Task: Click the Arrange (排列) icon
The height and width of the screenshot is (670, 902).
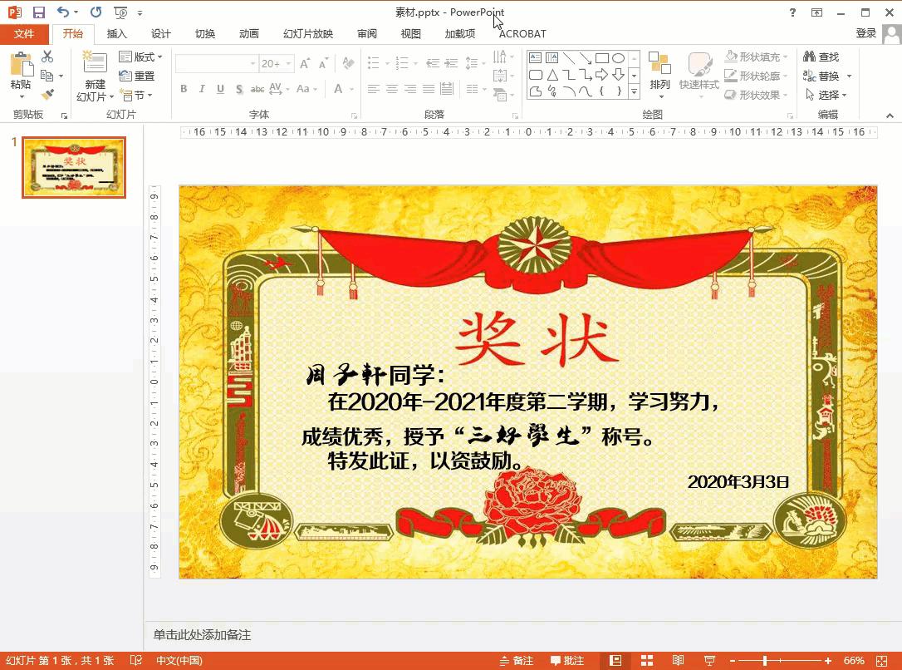Action: (x=659, y=71)
